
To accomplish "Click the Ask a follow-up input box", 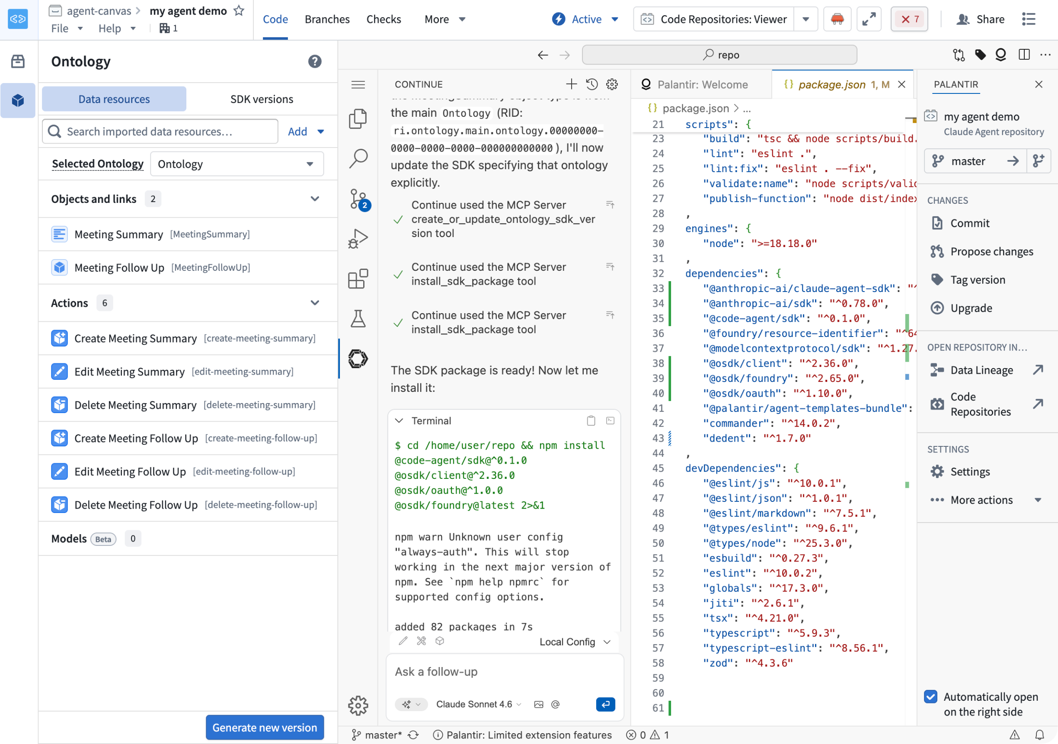I will [505, 672].
